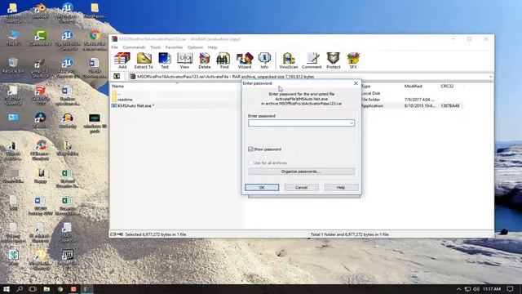522x294 pixels.
Task: Click the Organize passwords button
Action: (x=301, y=171)
